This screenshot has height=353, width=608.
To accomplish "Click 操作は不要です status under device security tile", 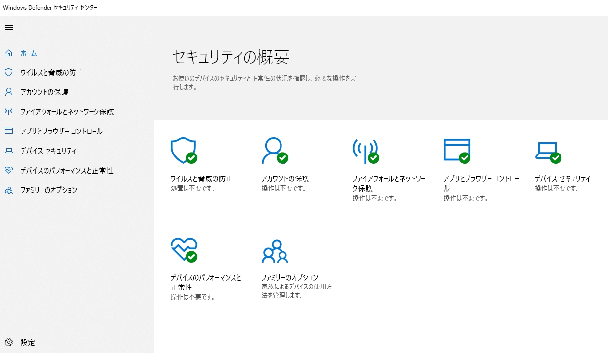I will click(x=557, y=188).
